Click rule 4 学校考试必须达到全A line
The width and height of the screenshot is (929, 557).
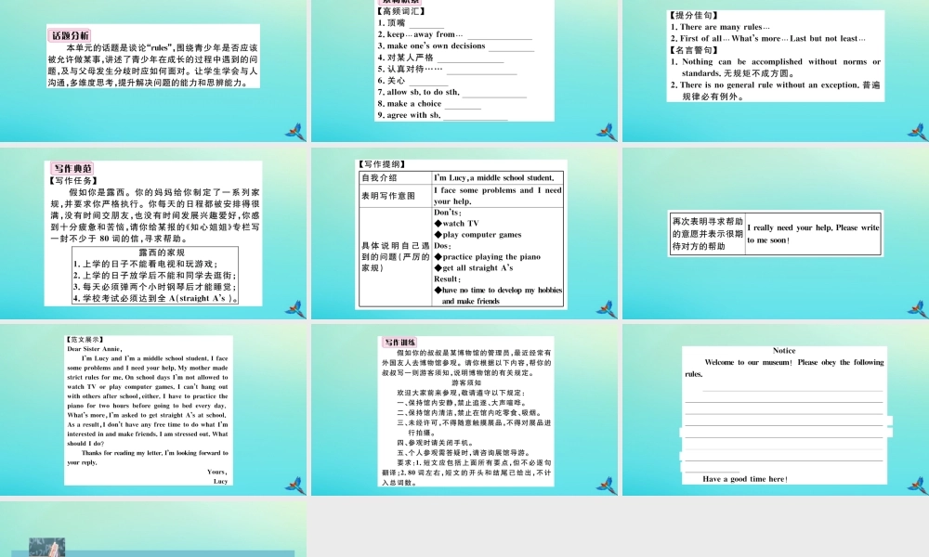[x=156, y=298]
